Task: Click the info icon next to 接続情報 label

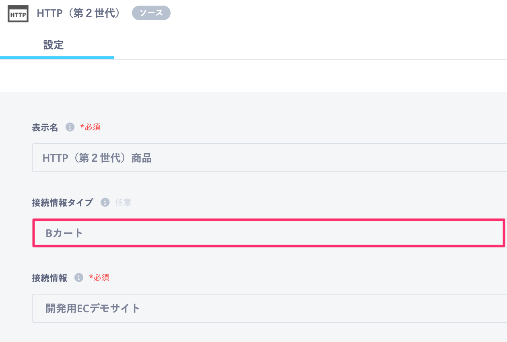Action: 79,277
